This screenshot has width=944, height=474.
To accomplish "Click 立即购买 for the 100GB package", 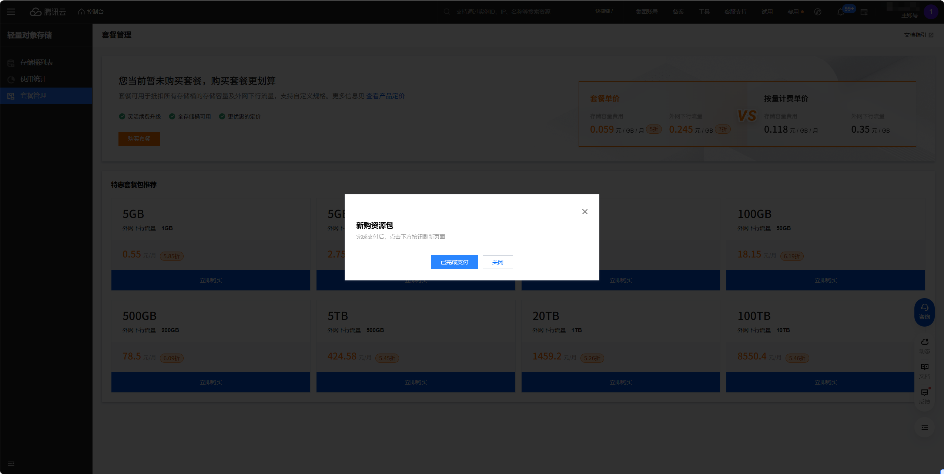I will [826, 280].
